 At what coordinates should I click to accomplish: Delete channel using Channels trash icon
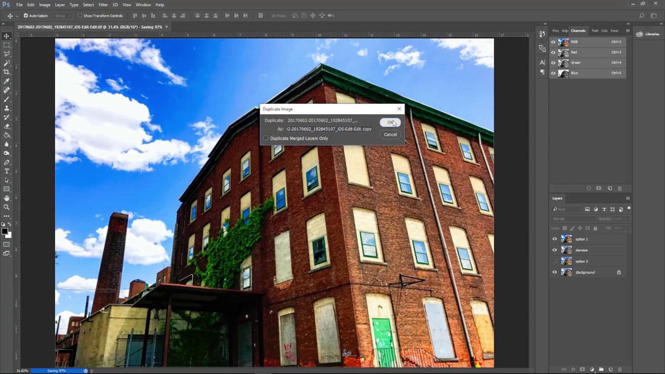620,188
